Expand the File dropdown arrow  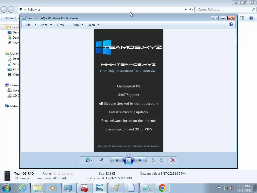pos(35,25)
